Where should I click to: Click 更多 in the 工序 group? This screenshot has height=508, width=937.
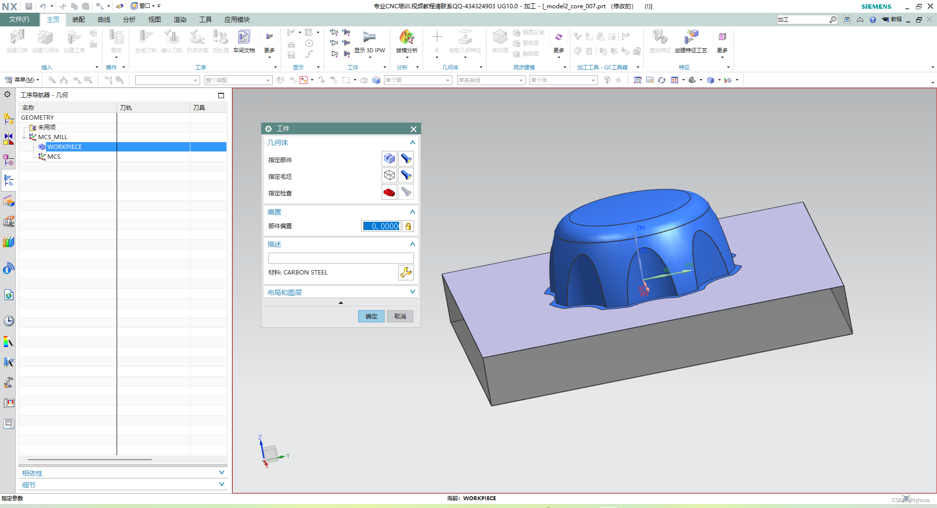269,44
